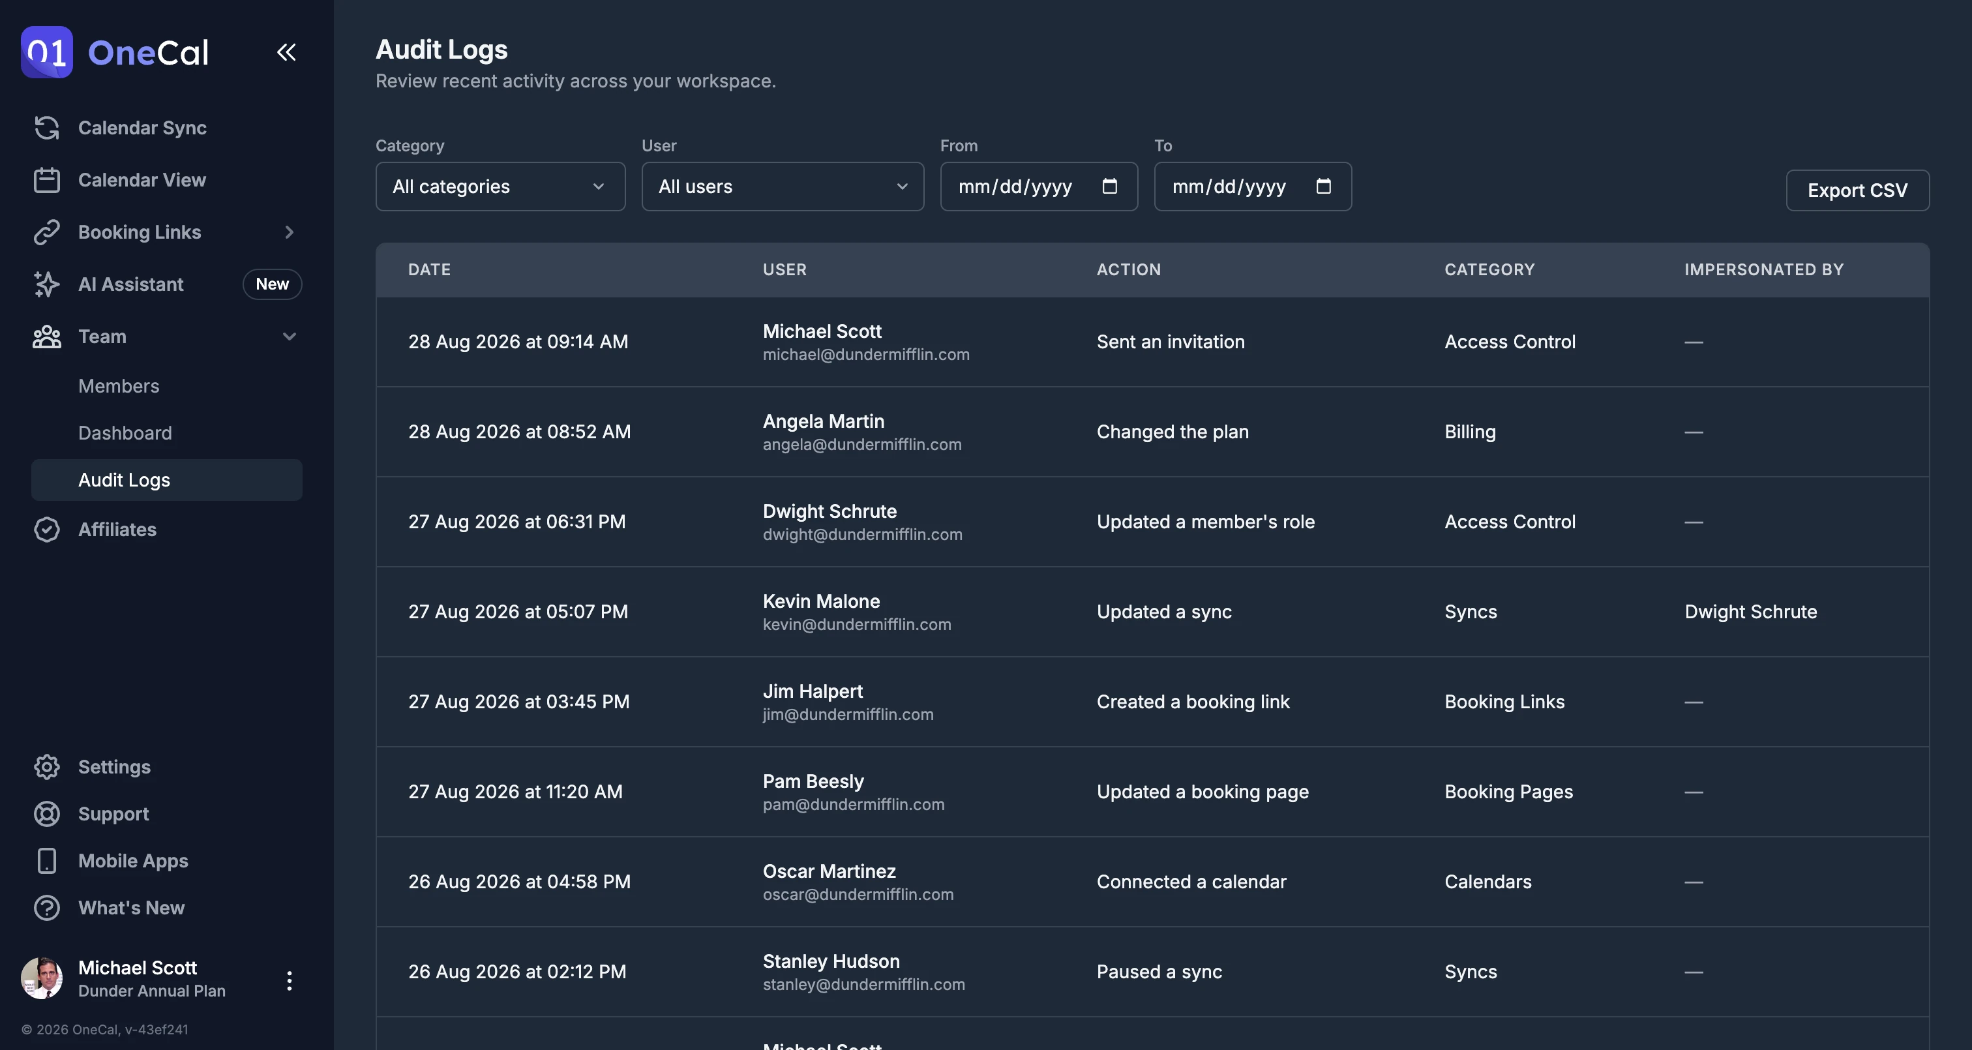Click Jim Halpert in the log table
The width and height of the screenshot is (1972, 1050).
pyautogui.click(x=813, y=691)
